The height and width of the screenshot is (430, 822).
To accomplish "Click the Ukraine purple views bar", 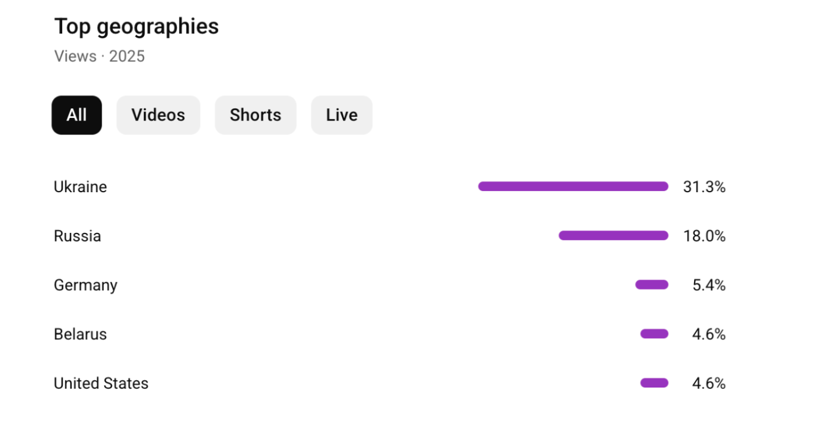I will 573,187.
